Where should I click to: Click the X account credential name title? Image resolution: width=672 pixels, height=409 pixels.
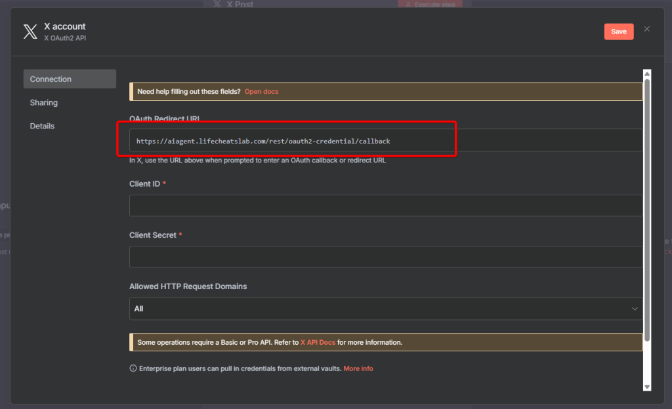[x=64, y=27]
